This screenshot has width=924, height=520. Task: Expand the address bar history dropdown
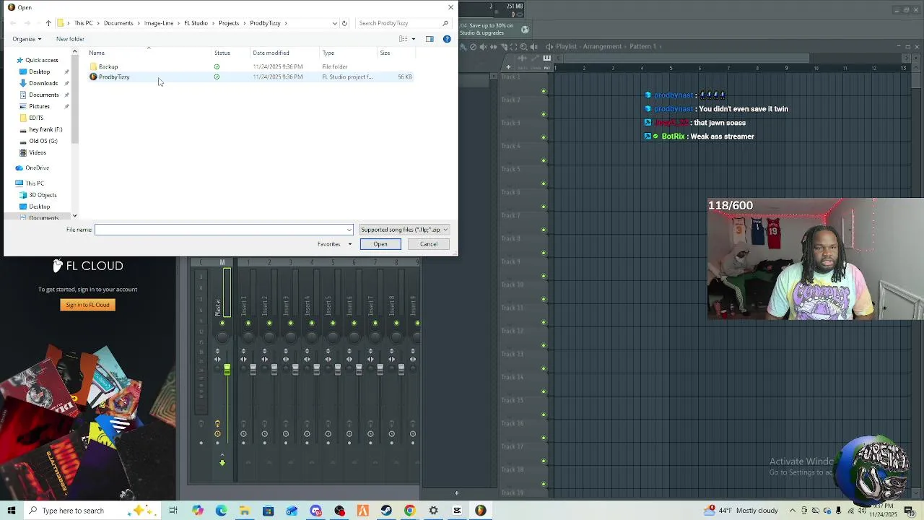[334, 23]
